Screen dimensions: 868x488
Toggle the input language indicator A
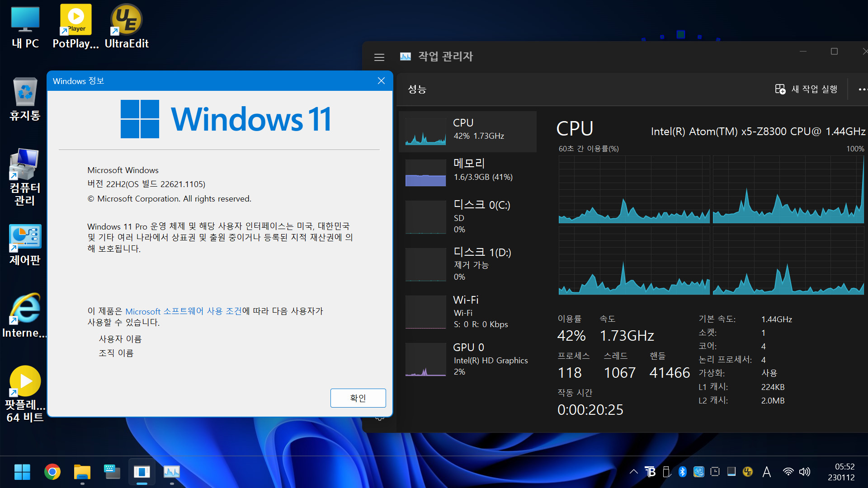click(767, 472)
